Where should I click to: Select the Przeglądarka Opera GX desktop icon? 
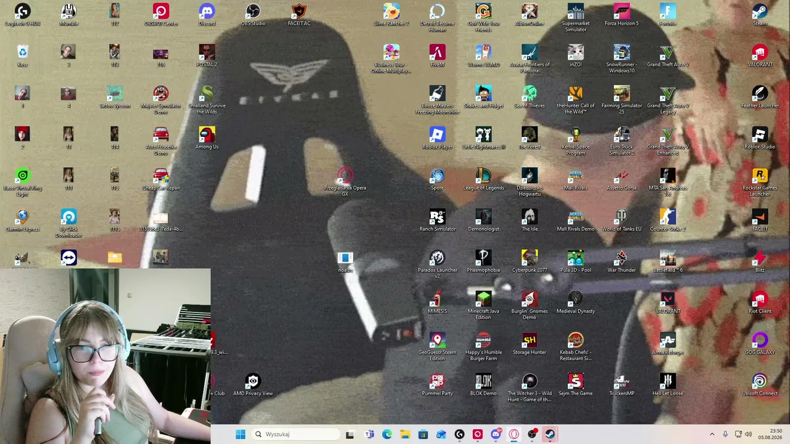coord(345,183)
